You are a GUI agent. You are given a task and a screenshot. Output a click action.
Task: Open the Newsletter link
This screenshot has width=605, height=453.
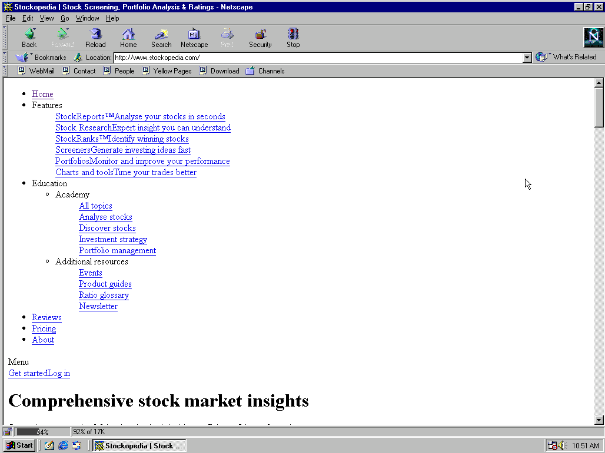click(x=98, y=306)
